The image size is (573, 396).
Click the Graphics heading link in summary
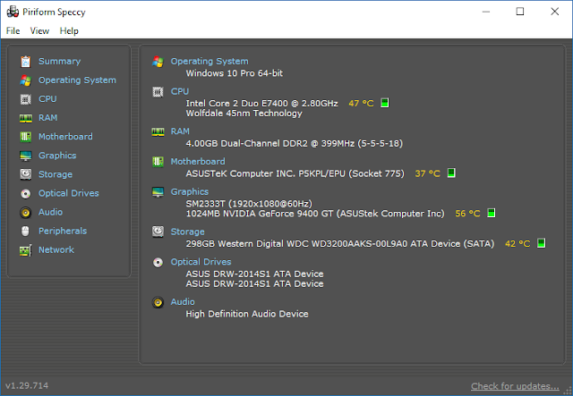(x=190, y=191)
